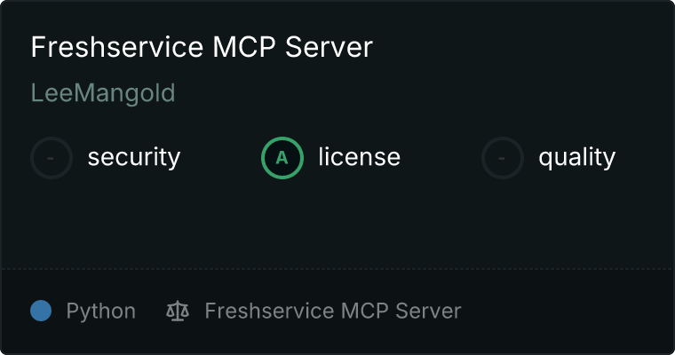Open the LeeMangold author link

coord(103,93)
